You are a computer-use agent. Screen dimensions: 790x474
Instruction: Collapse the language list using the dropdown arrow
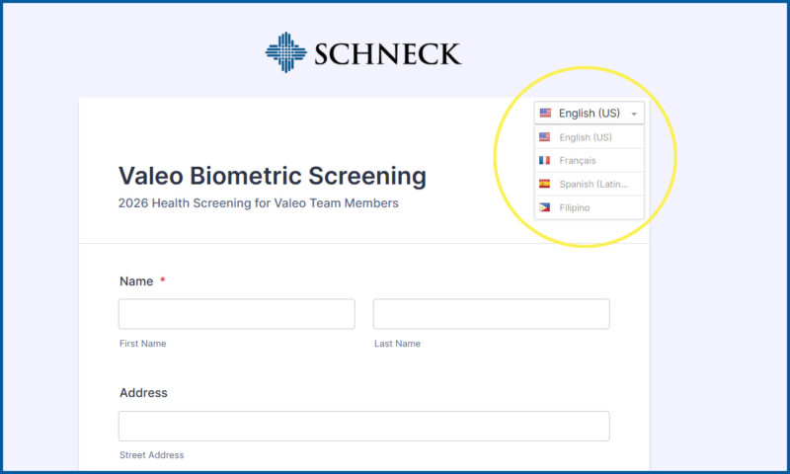click(x=634, y=114)
